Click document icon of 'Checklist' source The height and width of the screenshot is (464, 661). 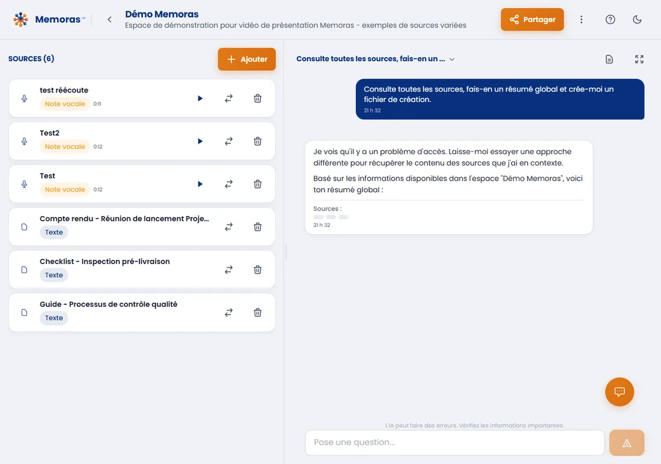tap(25, 270)
